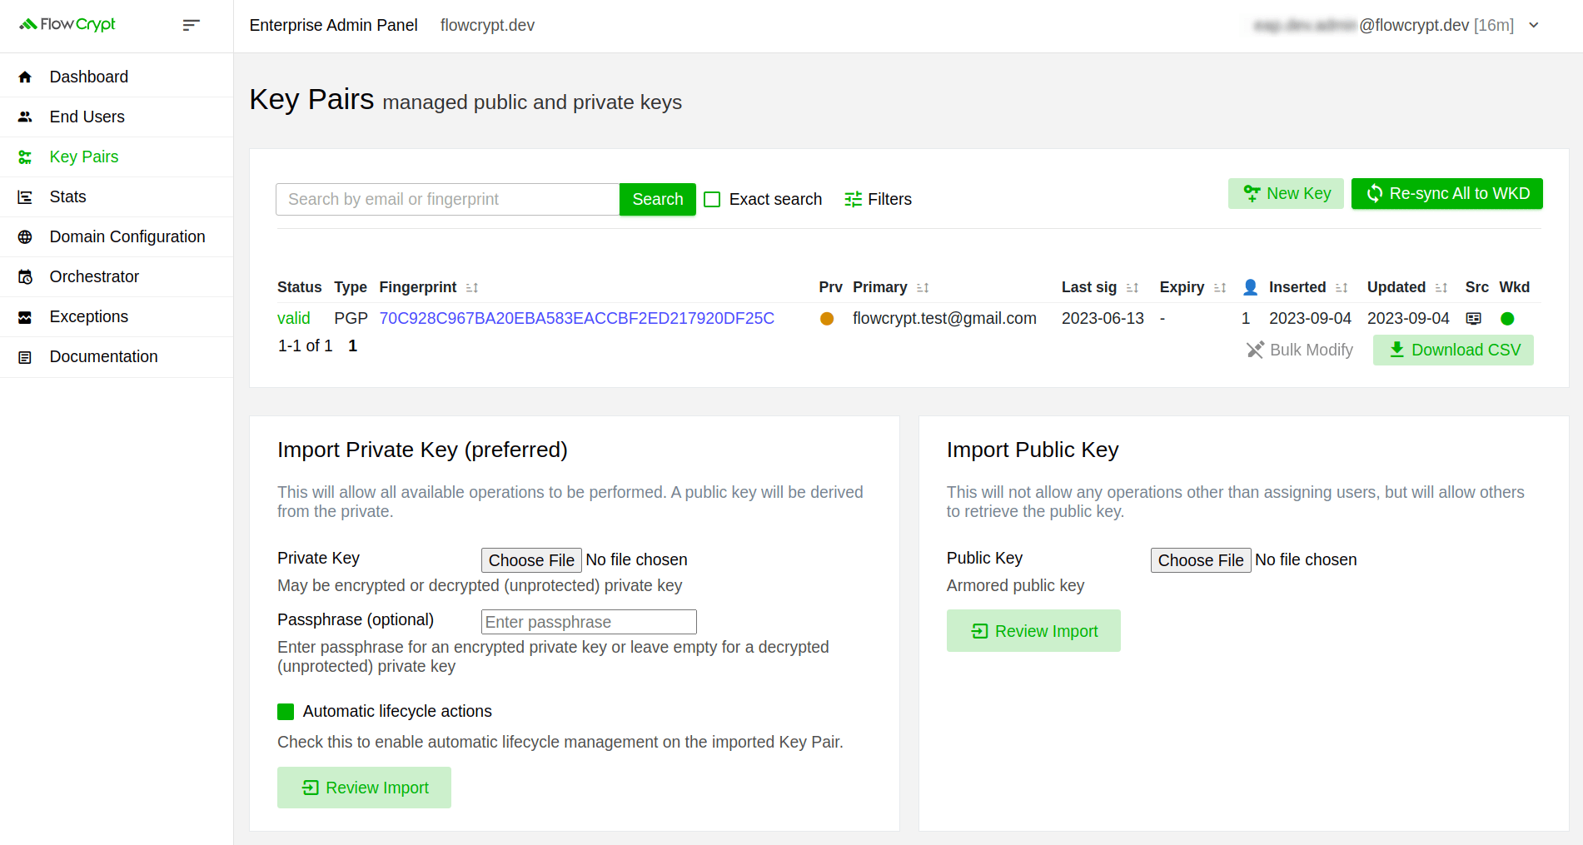
Task: Click the Enterprise Admin Panel title
Action: coord(333,25)
